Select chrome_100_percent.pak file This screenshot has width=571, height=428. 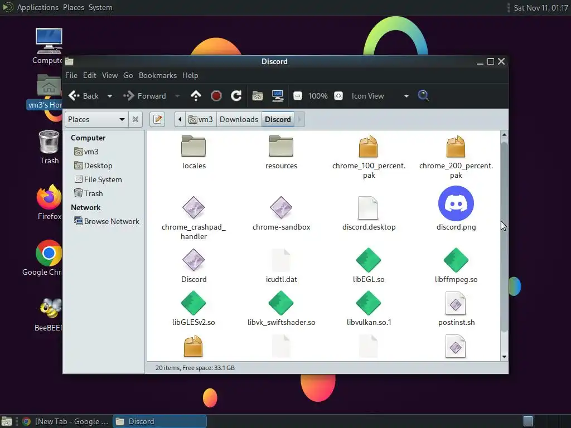coord(369,157)
